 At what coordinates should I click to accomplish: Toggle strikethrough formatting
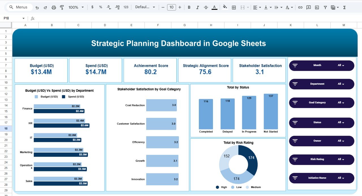pyautogui.click(x=206, y=7)
